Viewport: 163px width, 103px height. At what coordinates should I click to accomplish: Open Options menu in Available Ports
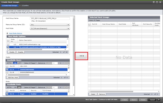pyautogui.click(x=41, y=87)
